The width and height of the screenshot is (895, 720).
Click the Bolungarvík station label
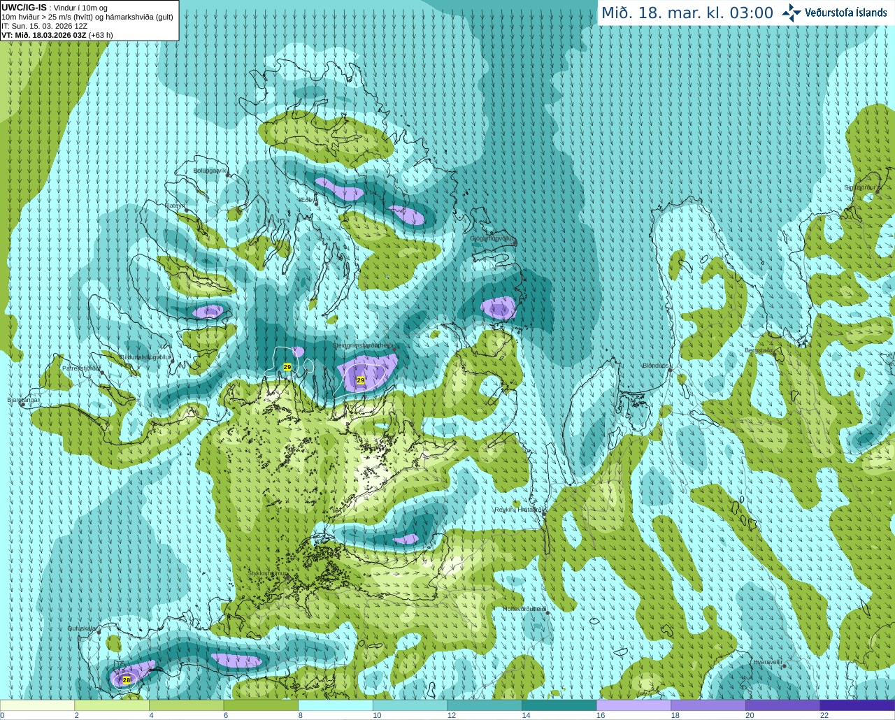pyautogui.click(x=210, y=170)
